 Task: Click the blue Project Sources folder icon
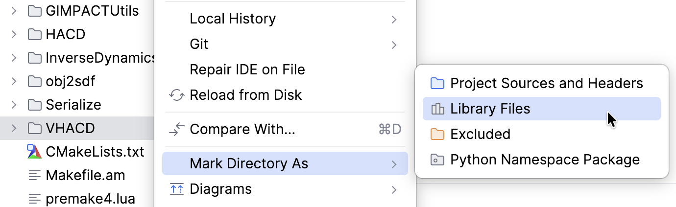pos(437,83)
